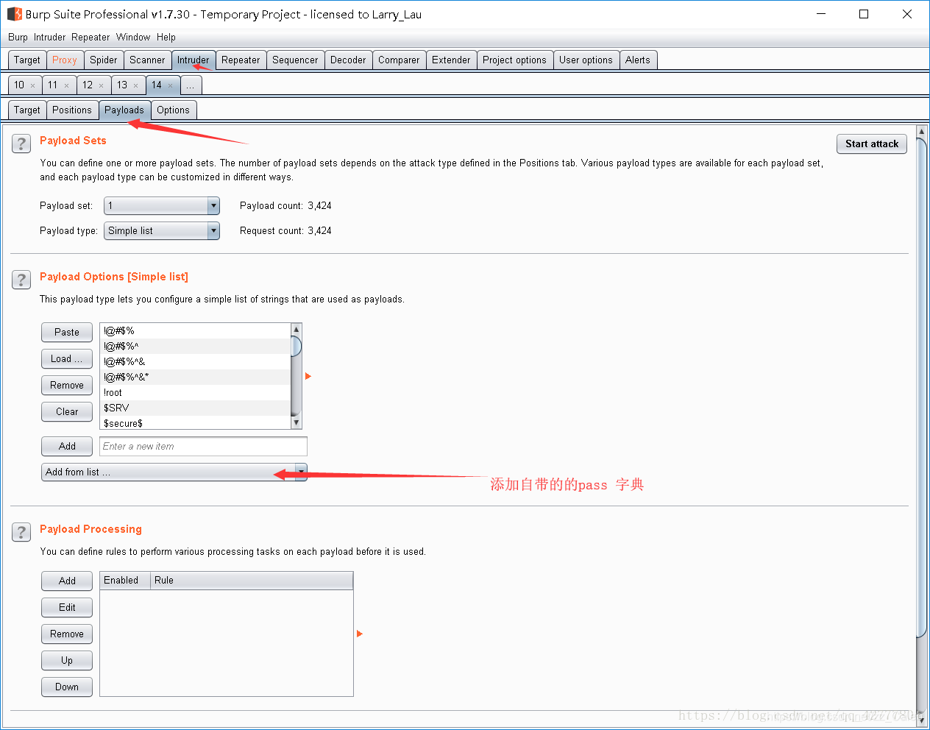Open Intruder sub-tab Target

pyautogui.click(x=27, y=110)
